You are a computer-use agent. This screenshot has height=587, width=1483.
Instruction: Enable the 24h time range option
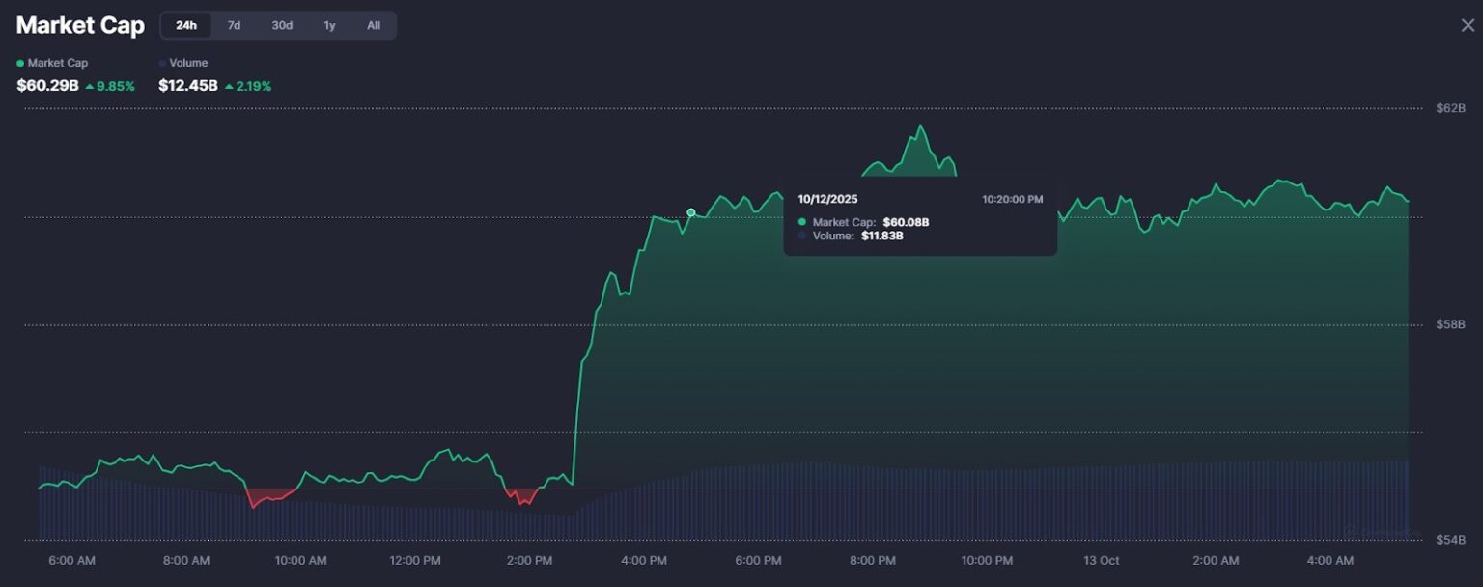[184, 25]
